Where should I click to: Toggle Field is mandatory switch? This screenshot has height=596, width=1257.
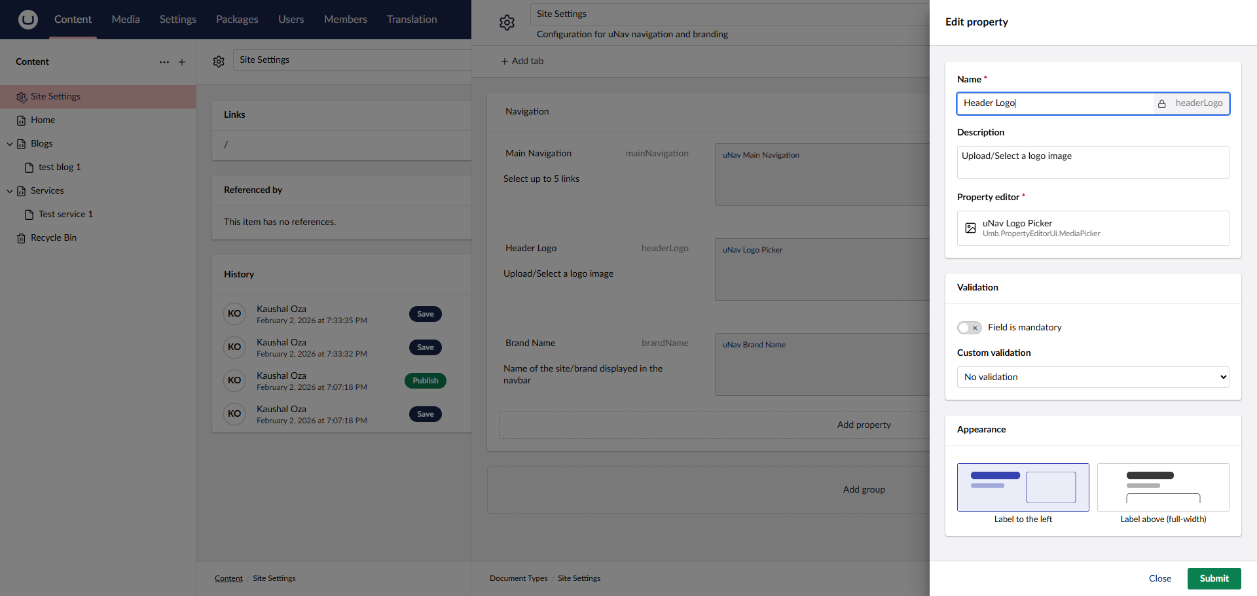[x=970, y=328]
